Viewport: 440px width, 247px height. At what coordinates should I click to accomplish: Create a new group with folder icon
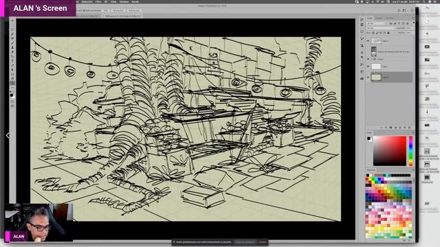400,128
